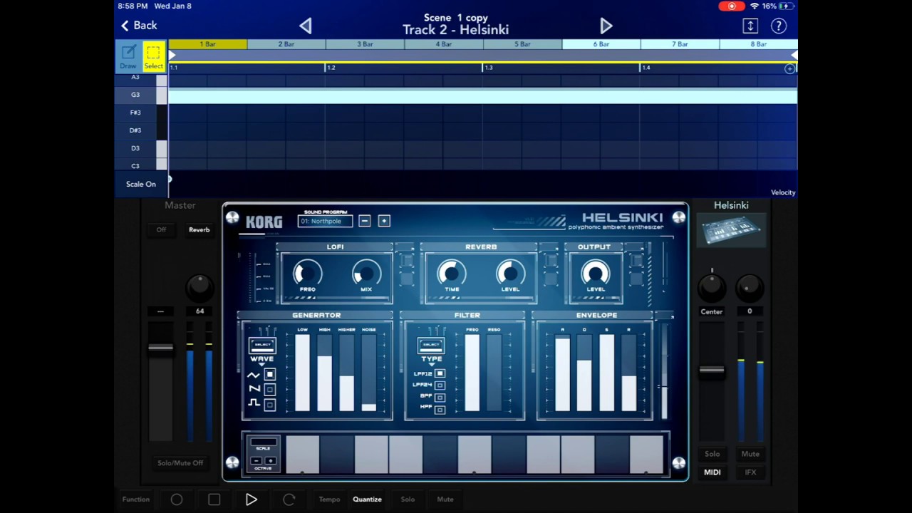Advance the sound program with plus button
Image resolution: width=912 pixels, height=513 pixels.
[x=383, y=221]
